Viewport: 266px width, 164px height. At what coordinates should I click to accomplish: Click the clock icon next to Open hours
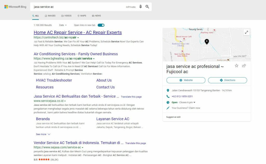click(x=168, y=102)
